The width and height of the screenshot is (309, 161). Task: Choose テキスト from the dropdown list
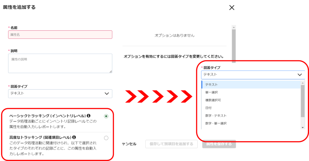tap(211, 85)
